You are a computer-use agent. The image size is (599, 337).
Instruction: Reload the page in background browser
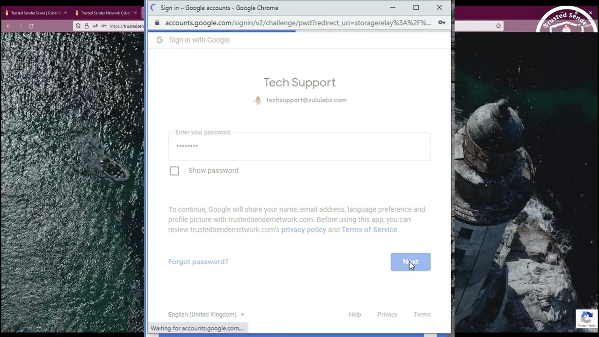click(31, 26)
